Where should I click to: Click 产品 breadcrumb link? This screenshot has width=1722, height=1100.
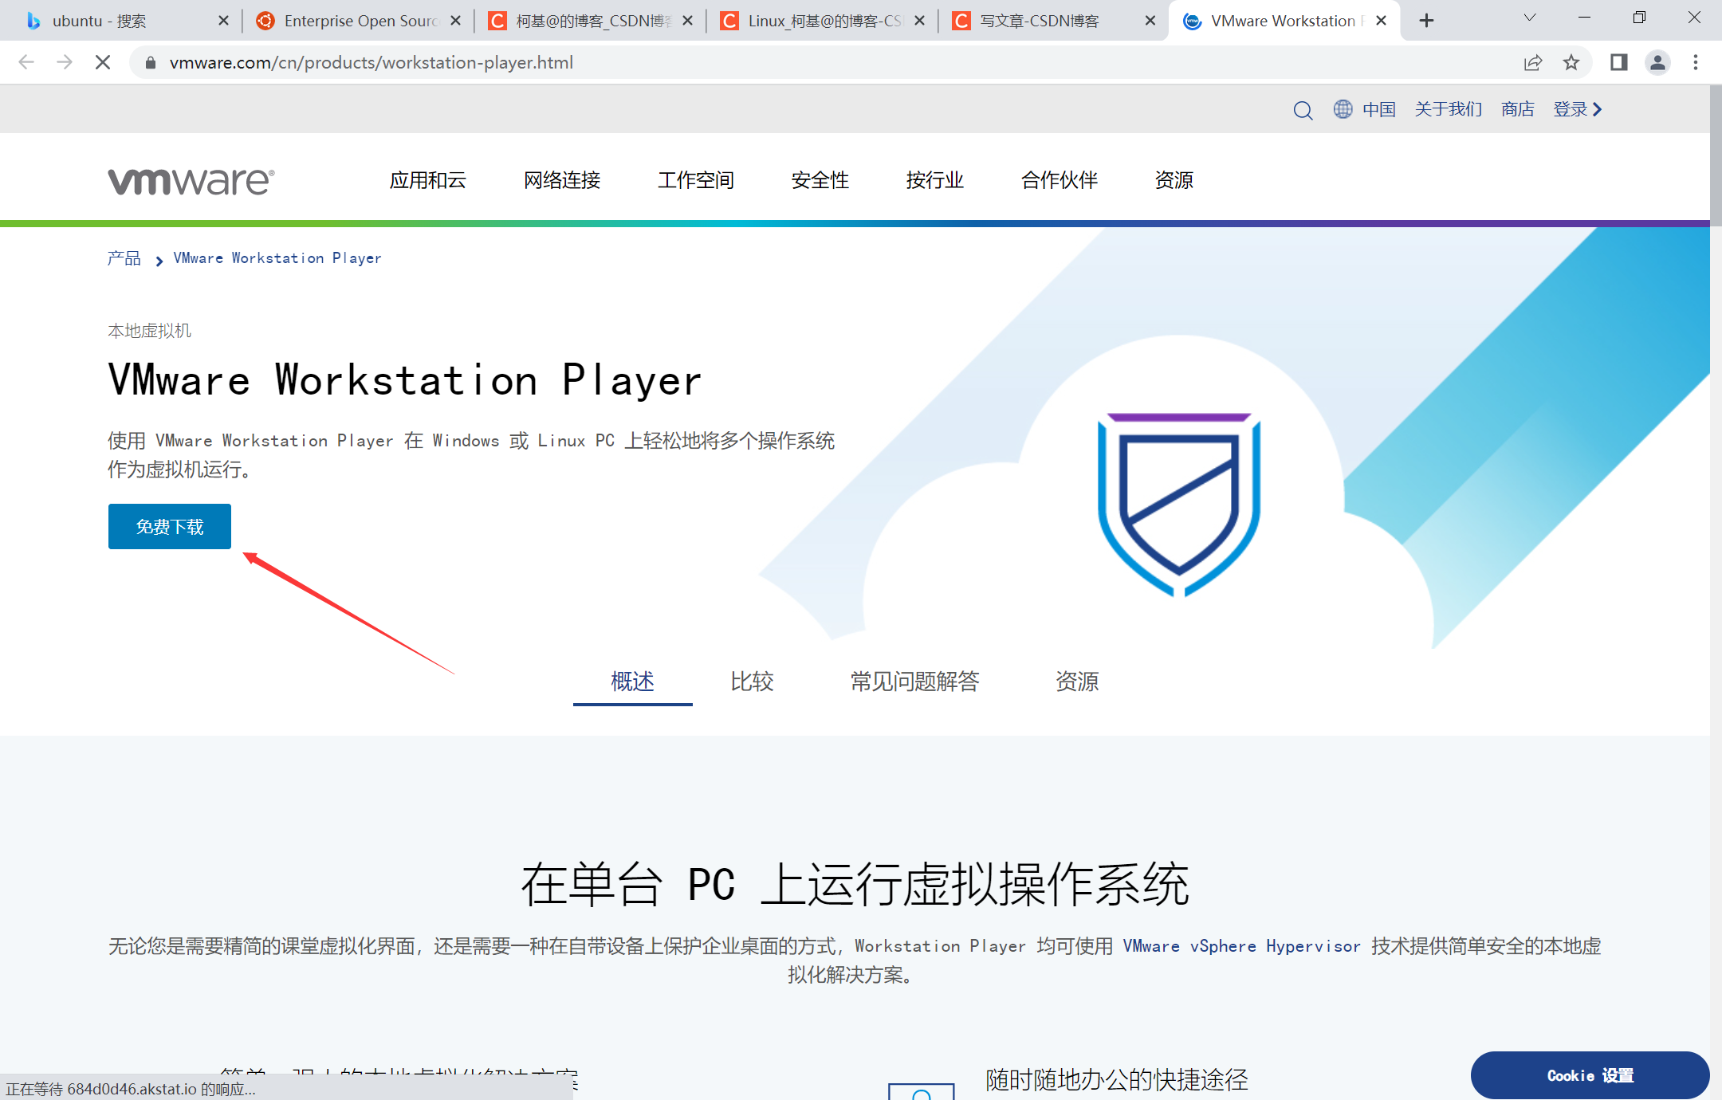click(124, 258)
